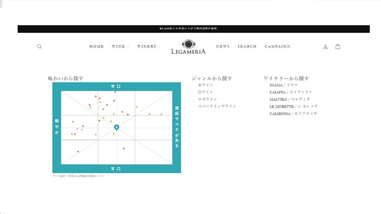381x214 pixels.
Task: Select スパークリングワイン genre link
Action: pyautogui.click(x=217, y=106)
